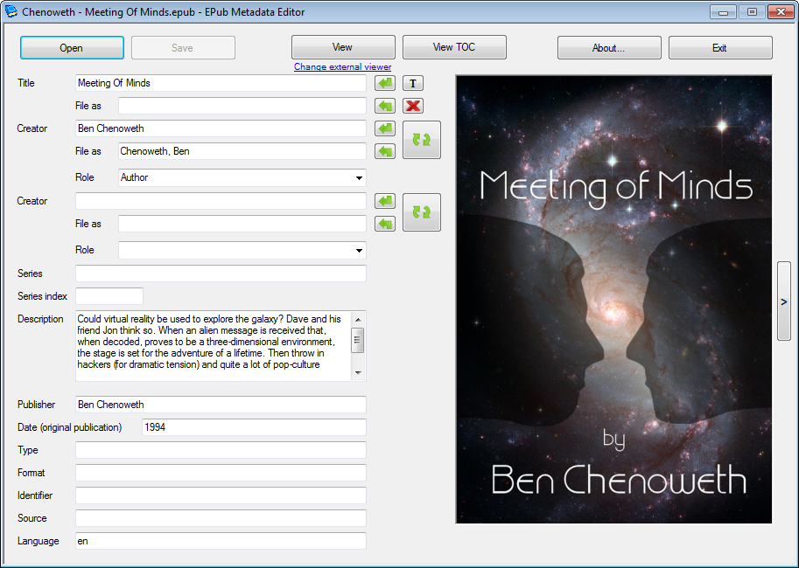This screenshot has width=799, height=568.
Task: Click the Series input field
Action: 221,274
